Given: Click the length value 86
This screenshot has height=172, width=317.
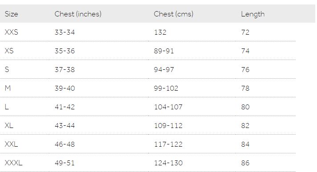Looking at the screenshot, I should point(245,163).
